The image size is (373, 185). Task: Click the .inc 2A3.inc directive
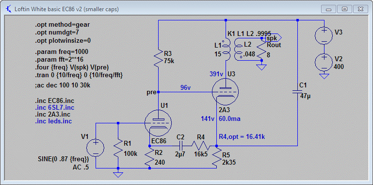52,114
